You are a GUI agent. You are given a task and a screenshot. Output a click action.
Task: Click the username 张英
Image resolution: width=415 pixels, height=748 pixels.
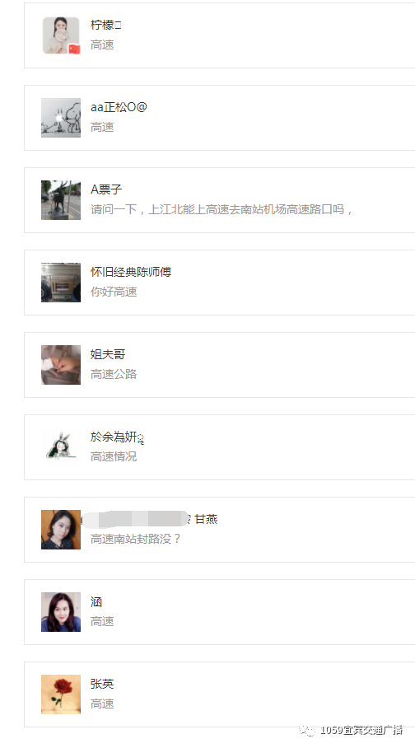coord(102,684)
